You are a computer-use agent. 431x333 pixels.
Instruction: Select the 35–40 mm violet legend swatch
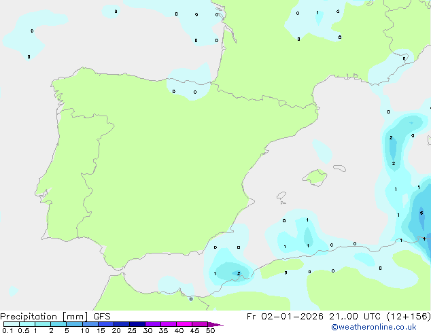(x=168, y=324)
